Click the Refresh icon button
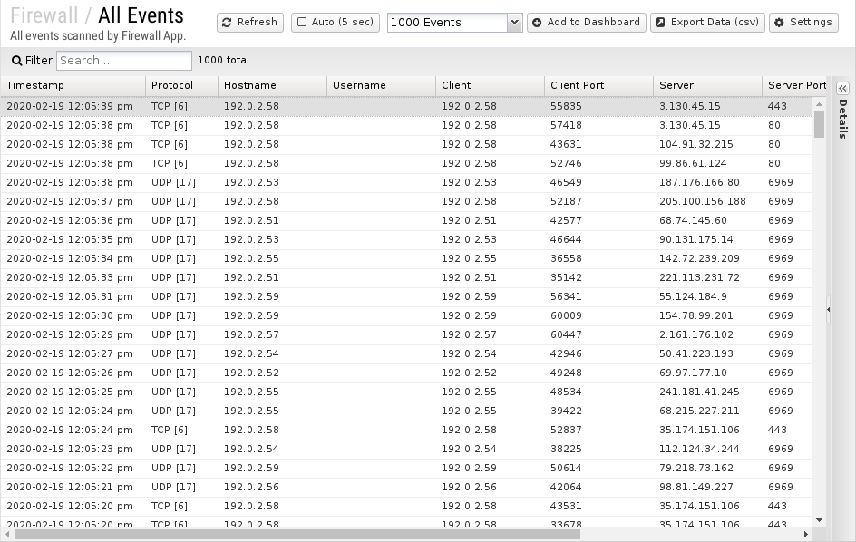856x542 pixels. [229, 23]
